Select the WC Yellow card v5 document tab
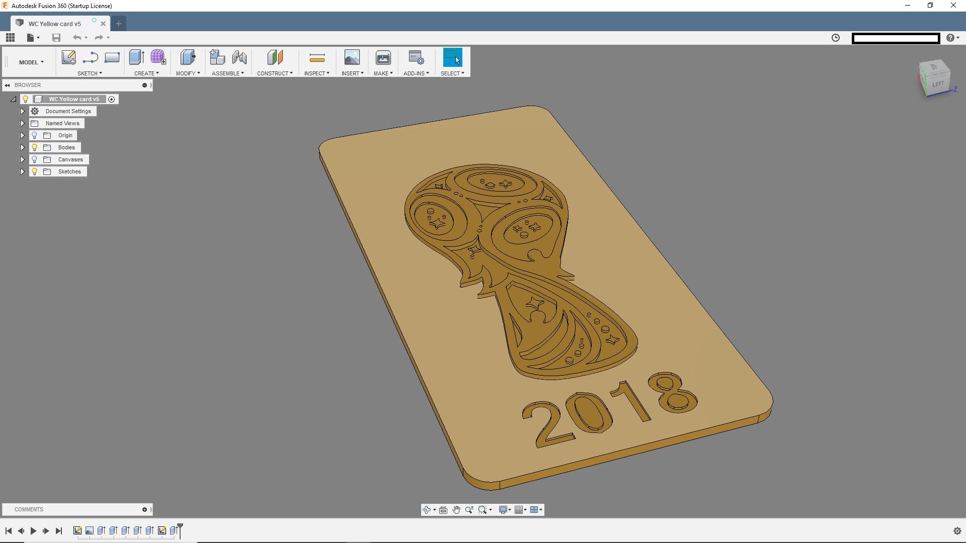 point(54,24)
